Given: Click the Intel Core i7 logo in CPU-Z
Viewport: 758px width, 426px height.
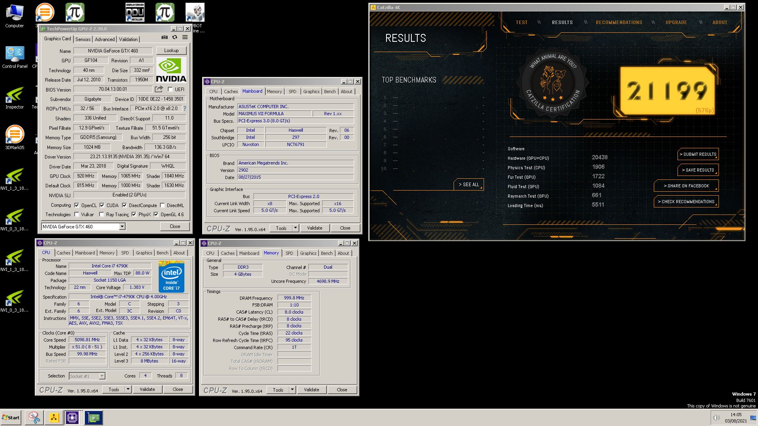Looking at the screenshot, I should 171,277.
